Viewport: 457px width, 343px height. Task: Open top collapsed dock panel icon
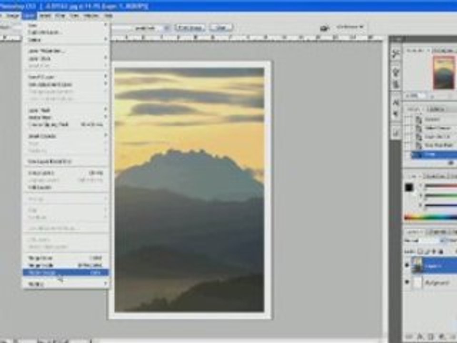(396, 53)
